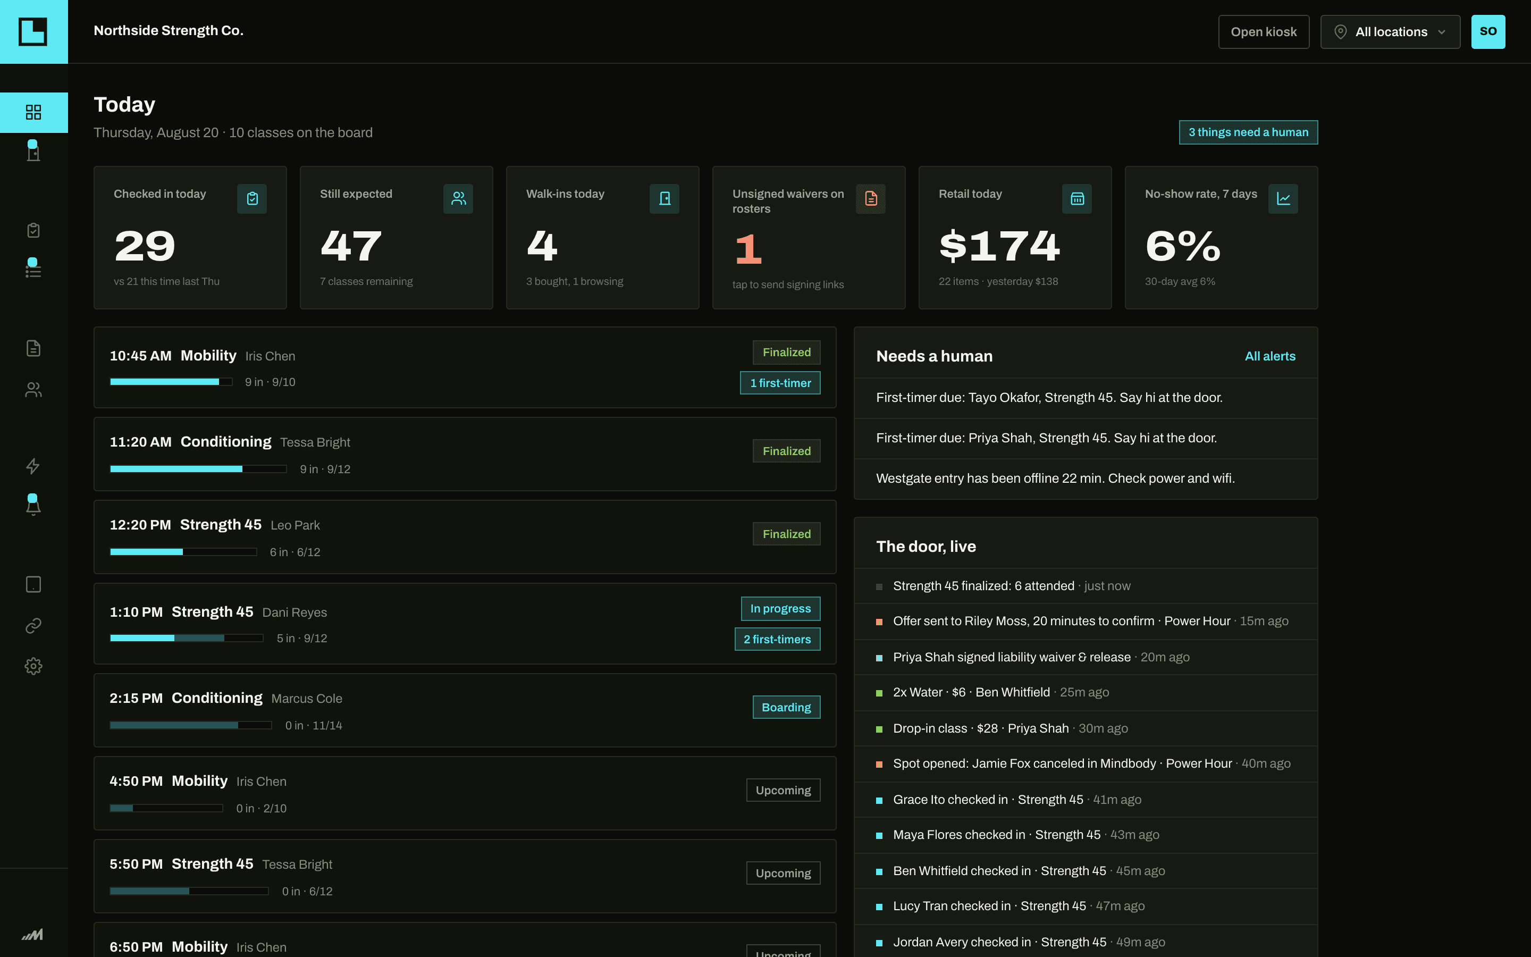This screenshot has width=1531, height=957.
Task: Click the 3 things need a human badge
Action: click(1248, 132)
